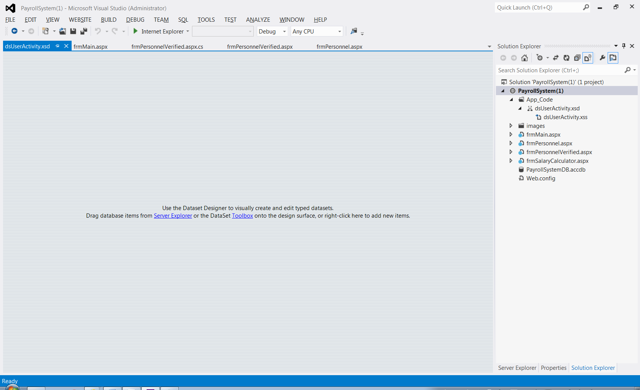Select dsUserActivity.xss file
This screenshot has width=640, height=390.
click(565, 117)
